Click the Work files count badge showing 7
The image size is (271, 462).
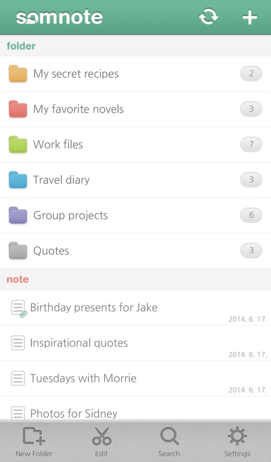251,145
